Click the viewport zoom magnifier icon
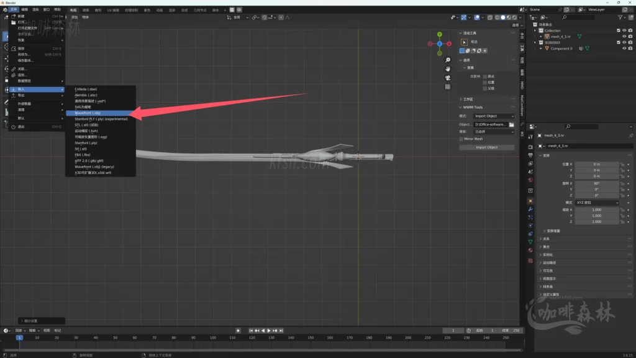636x358 pixels. tap(448, 59)
